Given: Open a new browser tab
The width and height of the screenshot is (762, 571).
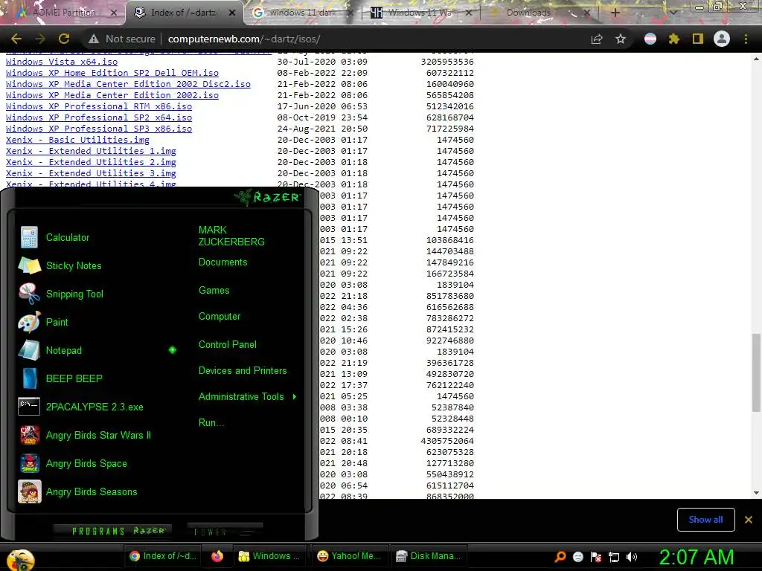Looking at the screenshot, I should click(x=615, y=13).
